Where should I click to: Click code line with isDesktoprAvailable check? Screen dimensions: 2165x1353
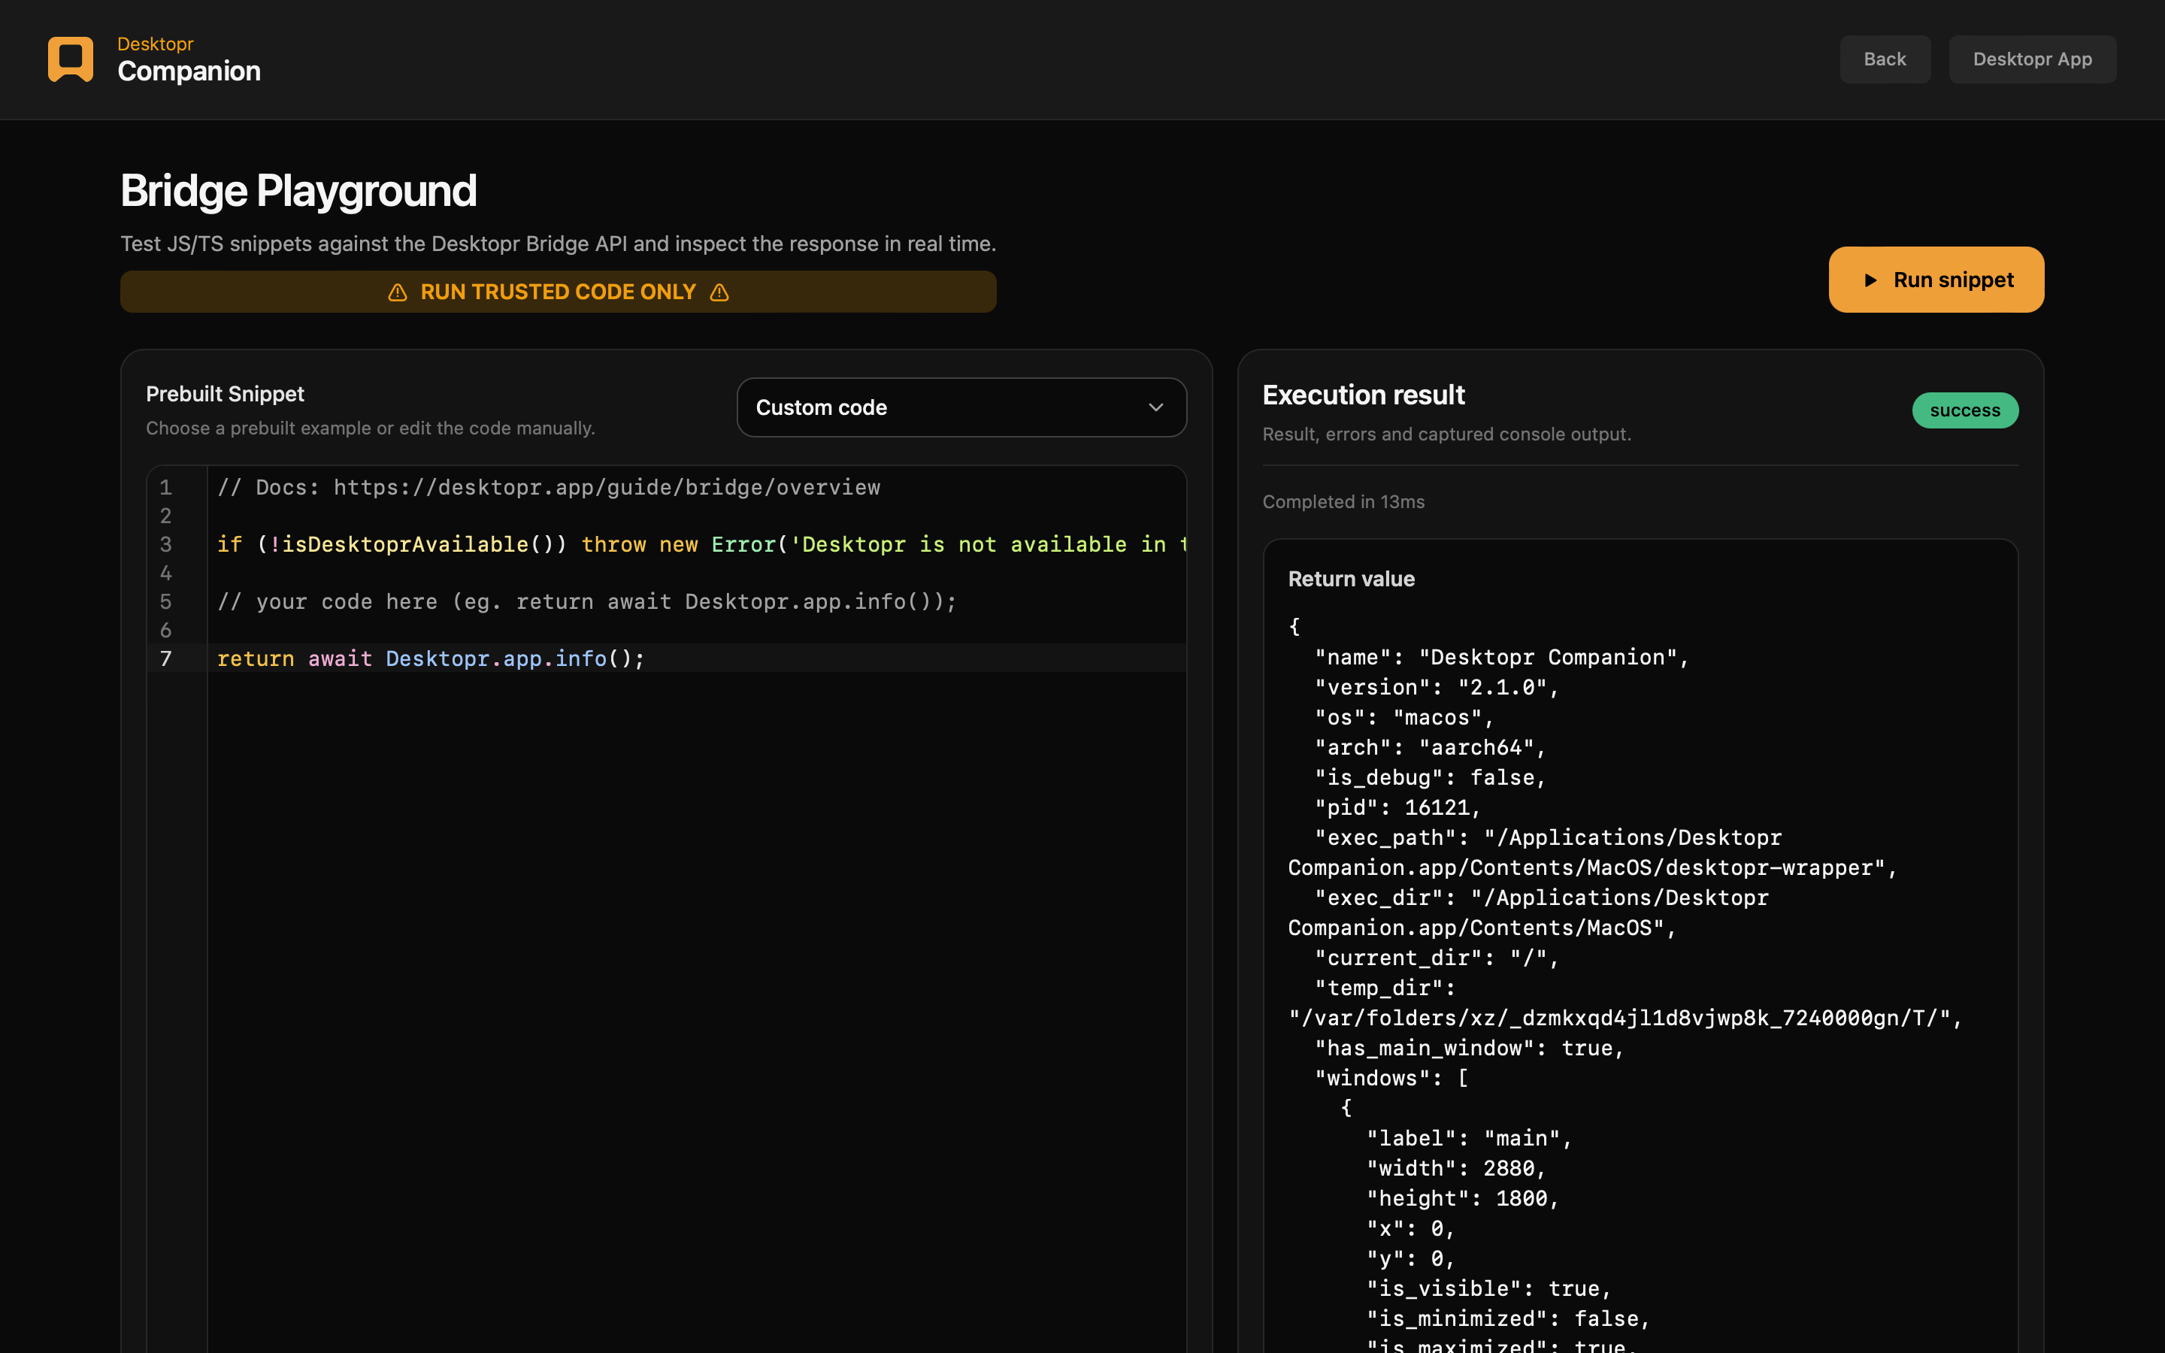[701, 544]
